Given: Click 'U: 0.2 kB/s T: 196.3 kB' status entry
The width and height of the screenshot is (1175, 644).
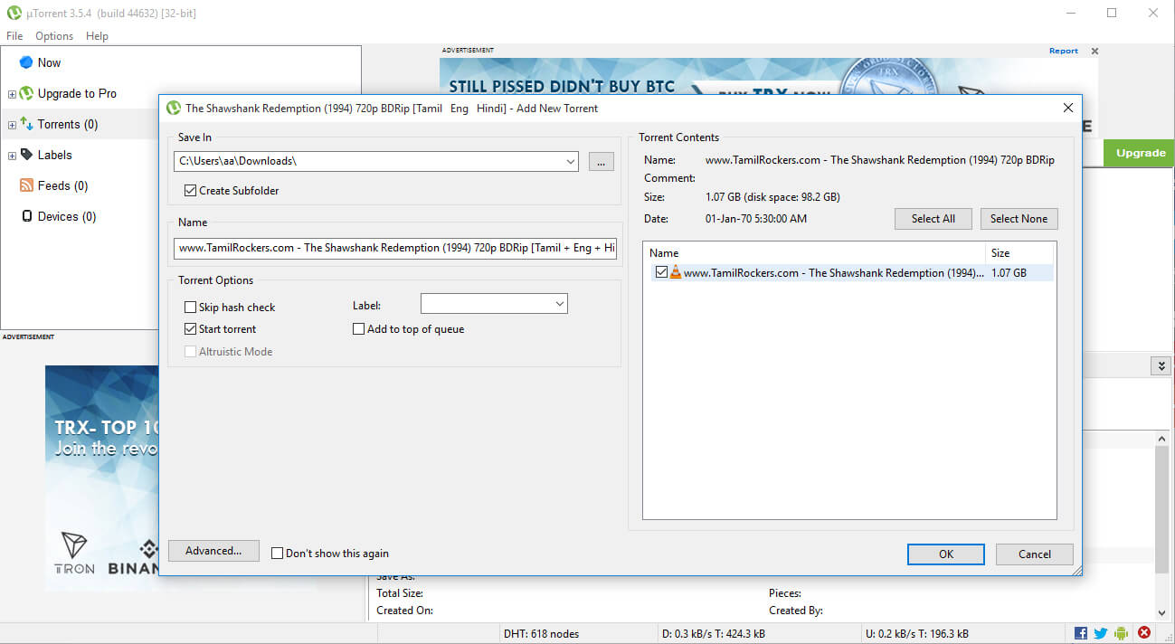Looking at the screenshot, I should (x=917, y=634).
